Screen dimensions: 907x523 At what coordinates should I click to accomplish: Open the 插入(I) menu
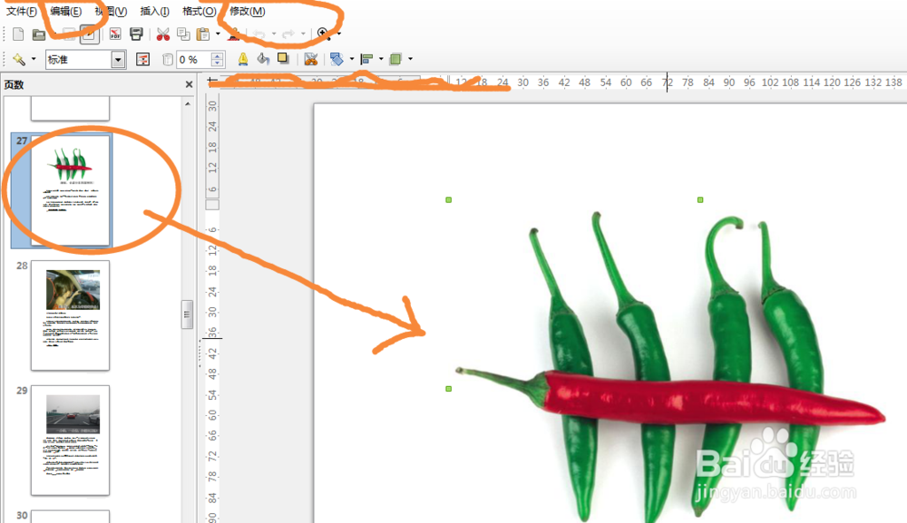(154, 12)
